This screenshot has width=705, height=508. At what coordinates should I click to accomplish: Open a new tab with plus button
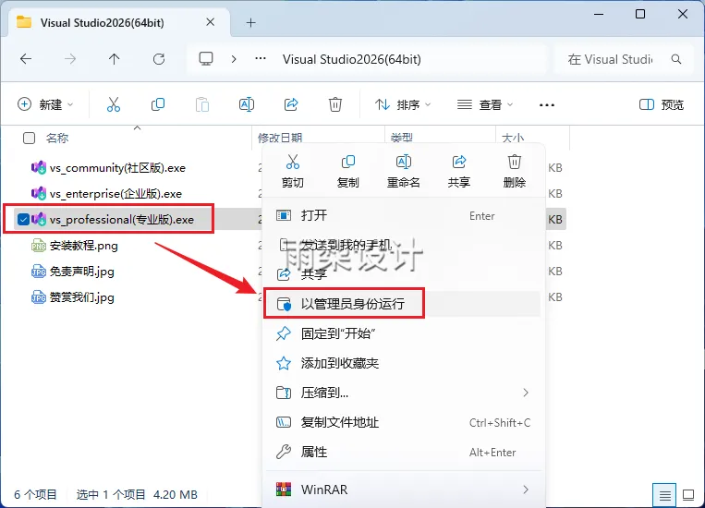251,22
